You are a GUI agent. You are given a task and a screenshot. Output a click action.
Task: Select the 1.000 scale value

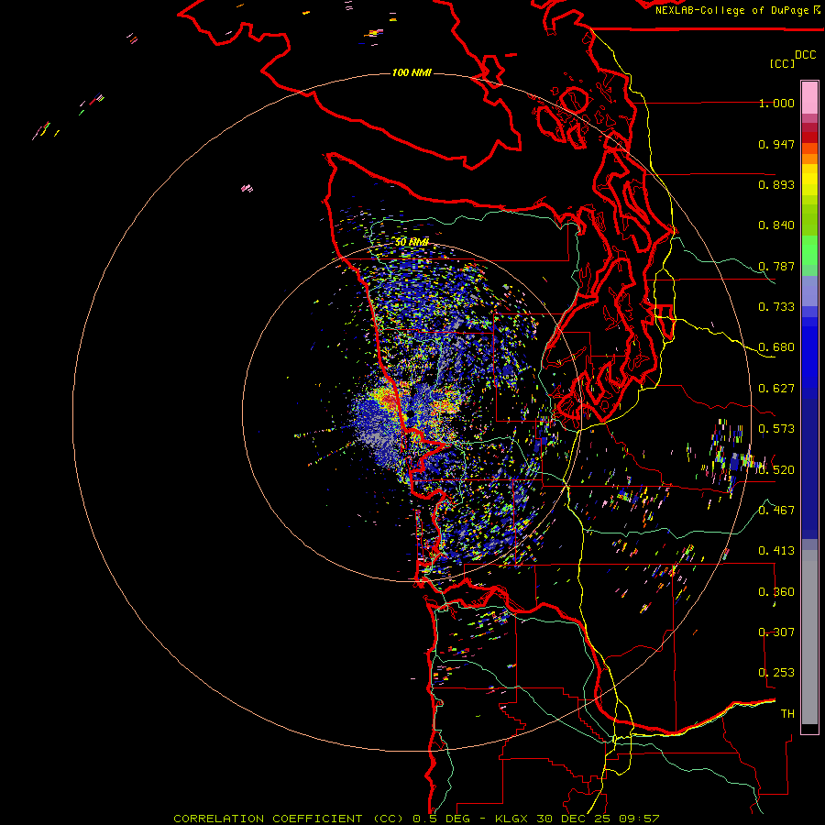pyautogui.click(x=776, y=103)
